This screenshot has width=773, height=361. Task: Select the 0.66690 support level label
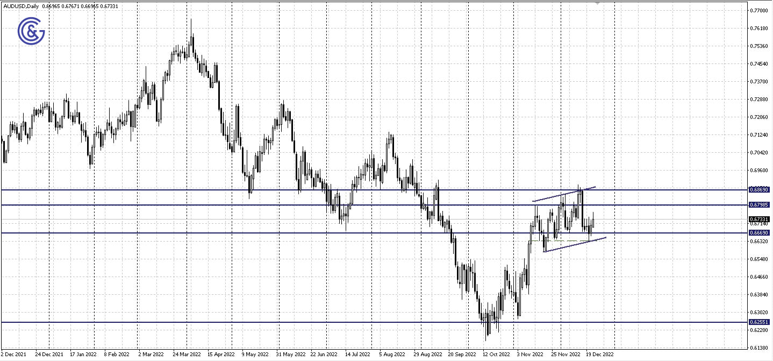(759, 233)
